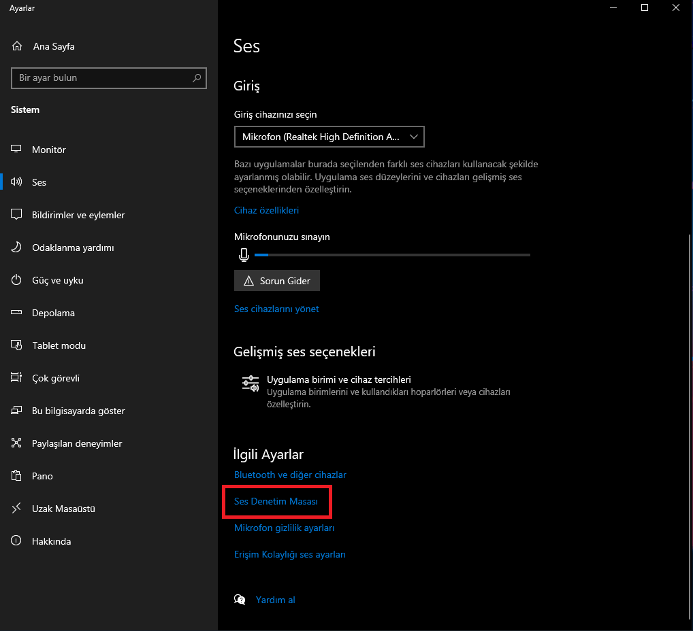693x631 pixels.
Task: Maximize the Ayarlar window
Action: [645, 8]
